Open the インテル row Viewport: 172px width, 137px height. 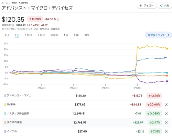click(86, 132)
